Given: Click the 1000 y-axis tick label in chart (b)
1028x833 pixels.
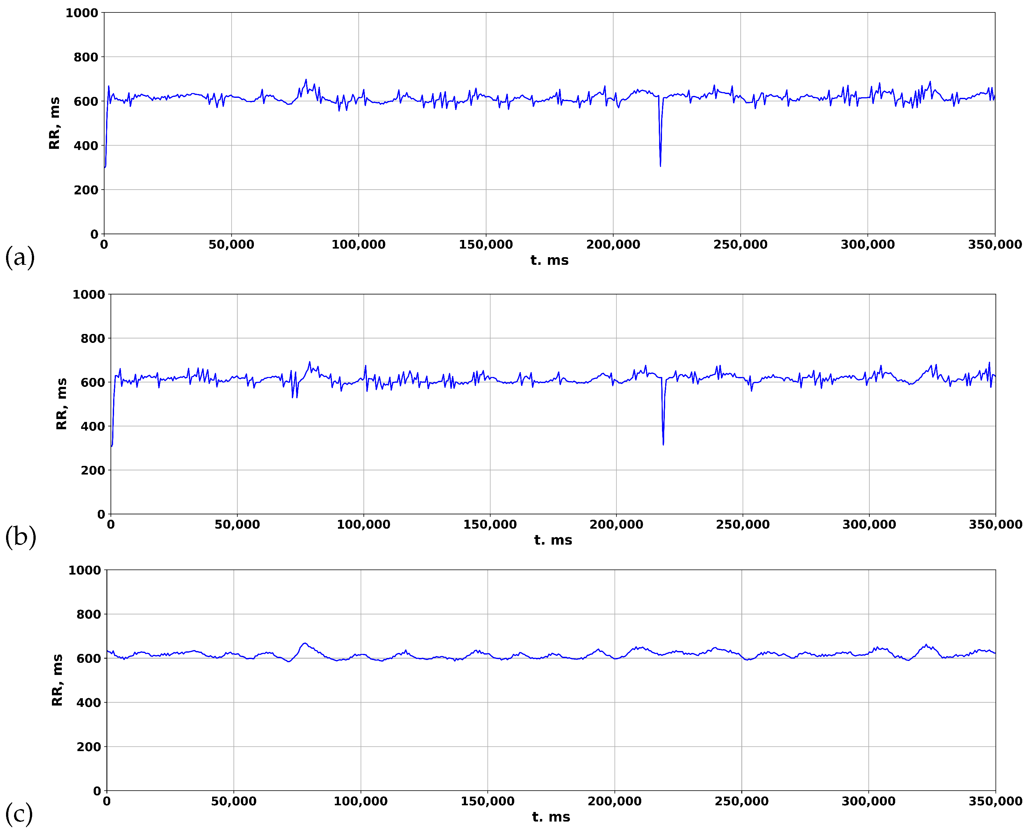Looking at the screenshot, I should tap(89, 295).
